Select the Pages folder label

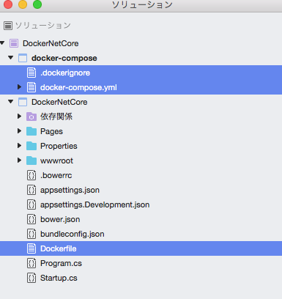click(x=51, y=131)
